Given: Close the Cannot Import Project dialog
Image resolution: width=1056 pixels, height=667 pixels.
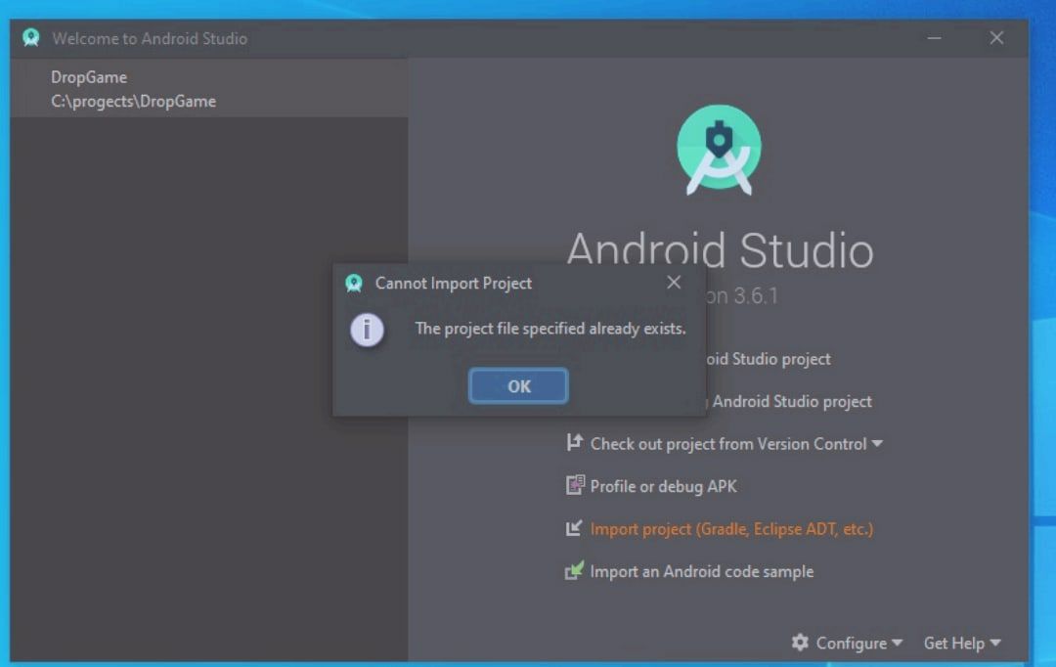Looking at the screenshot, I should pos(674,283).
